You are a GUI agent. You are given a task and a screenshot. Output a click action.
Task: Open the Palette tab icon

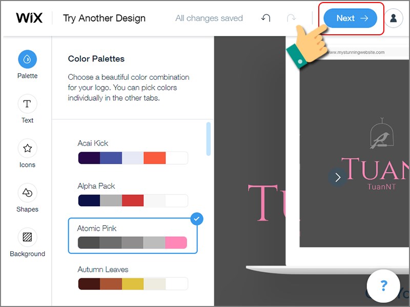click(x=27, y=59)
